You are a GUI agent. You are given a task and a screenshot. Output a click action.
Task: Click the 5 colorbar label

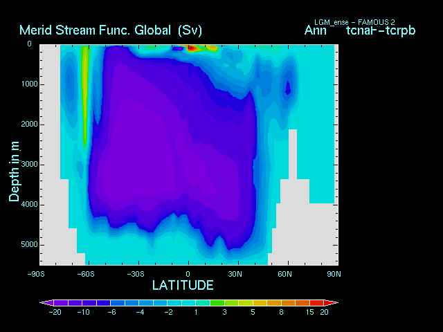coord(253,312)
